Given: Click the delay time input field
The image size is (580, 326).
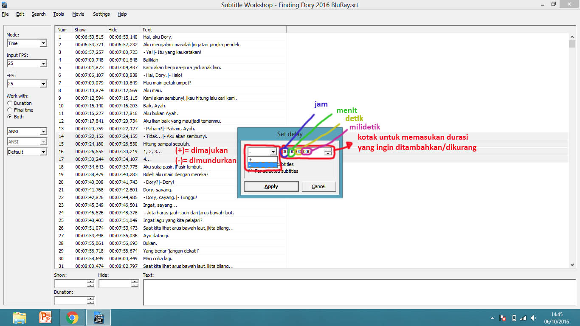Looking at the screenshot, I should pos(302,152).
